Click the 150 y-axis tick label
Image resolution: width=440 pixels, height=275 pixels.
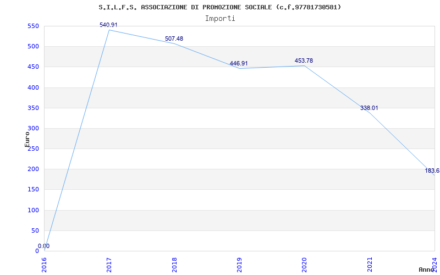[33, 190]
